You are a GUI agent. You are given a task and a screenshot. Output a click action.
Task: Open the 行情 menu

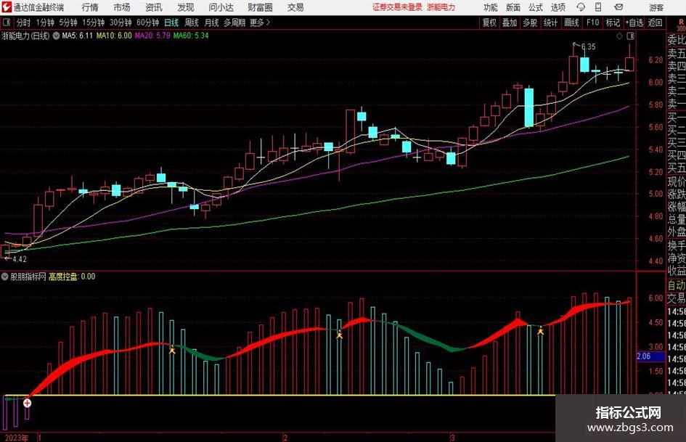click(x=90, y=7)
